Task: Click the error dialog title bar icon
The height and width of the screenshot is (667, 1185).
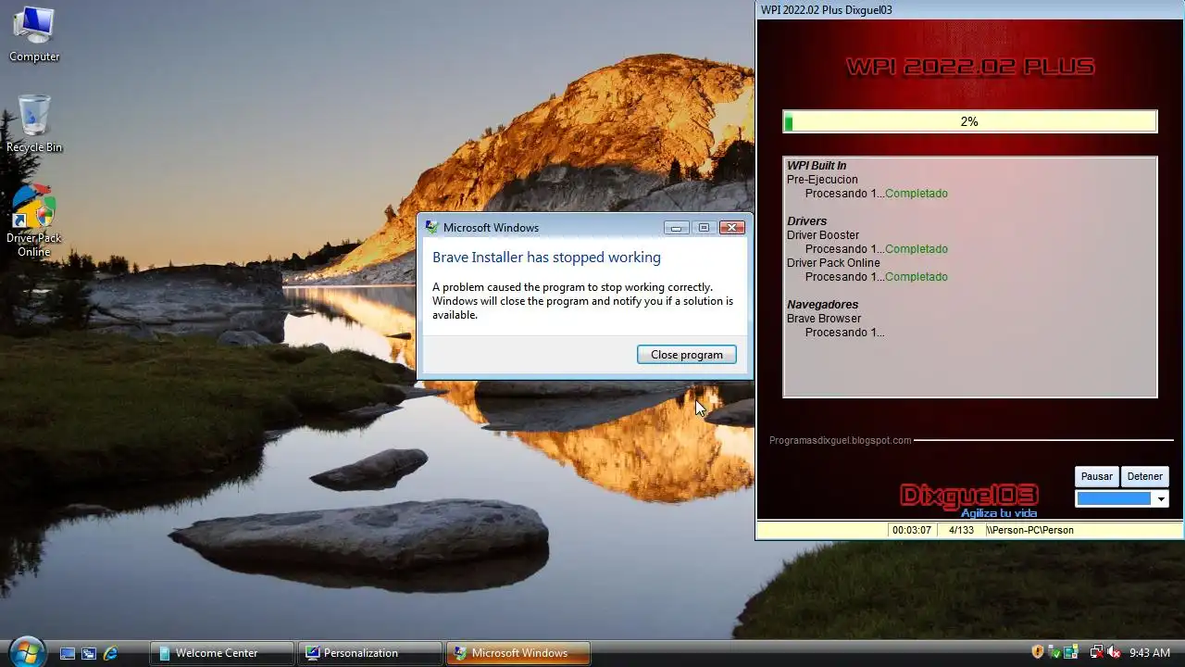Action: [431, 227]
